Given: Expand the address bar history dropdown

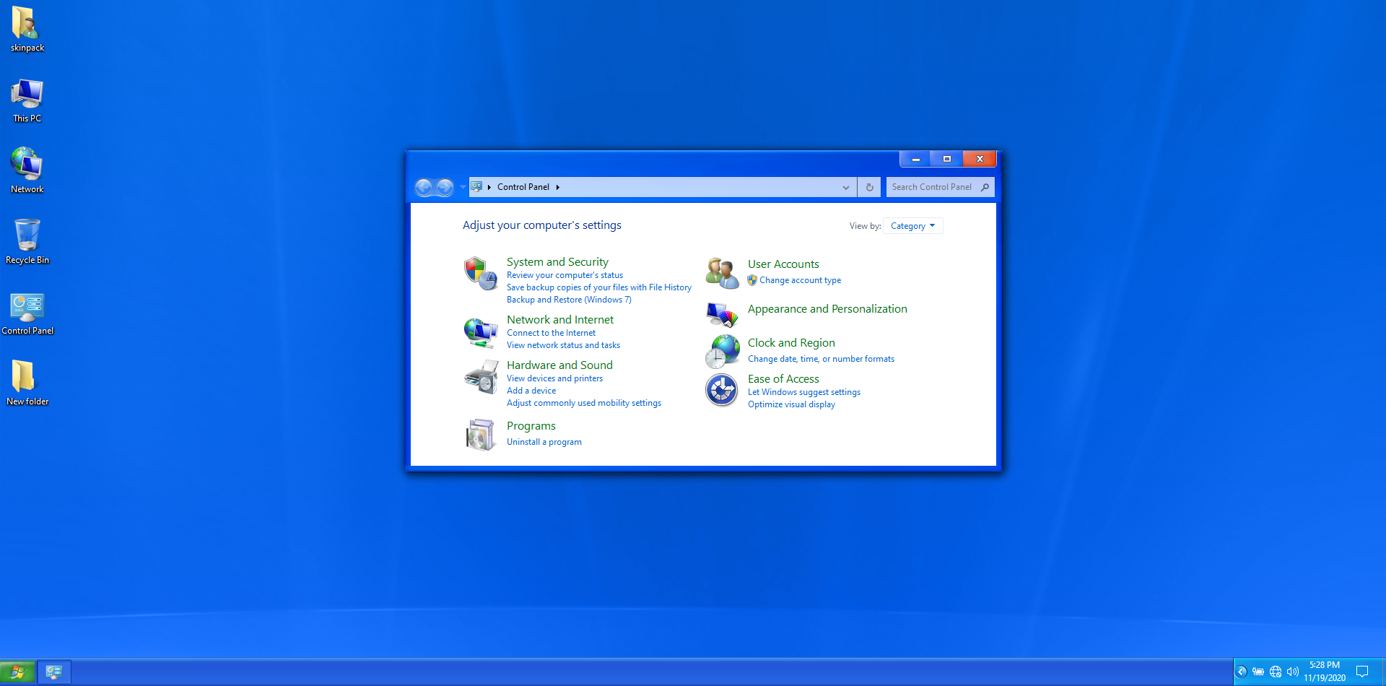Looking at the screenshot, I should (845, 188).
